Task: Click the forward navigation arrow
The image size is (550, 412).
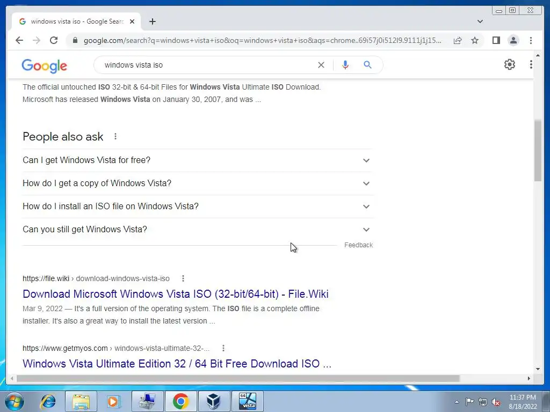Action: [37, 40]
